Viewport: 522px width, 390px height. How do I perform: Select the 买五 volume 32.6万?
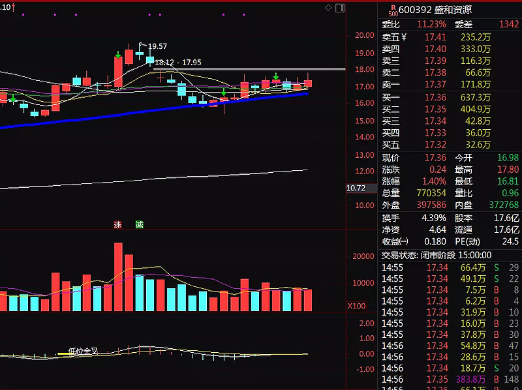point(478,144)
